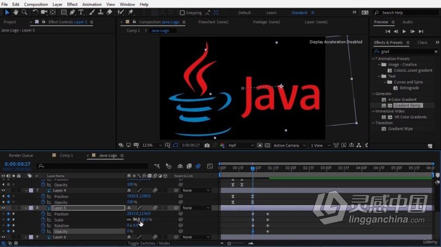Screen dimensions: 441x247
Task: Toggle Layer 5 Opacity keyframe diamond
Action: tap(8, 232)
